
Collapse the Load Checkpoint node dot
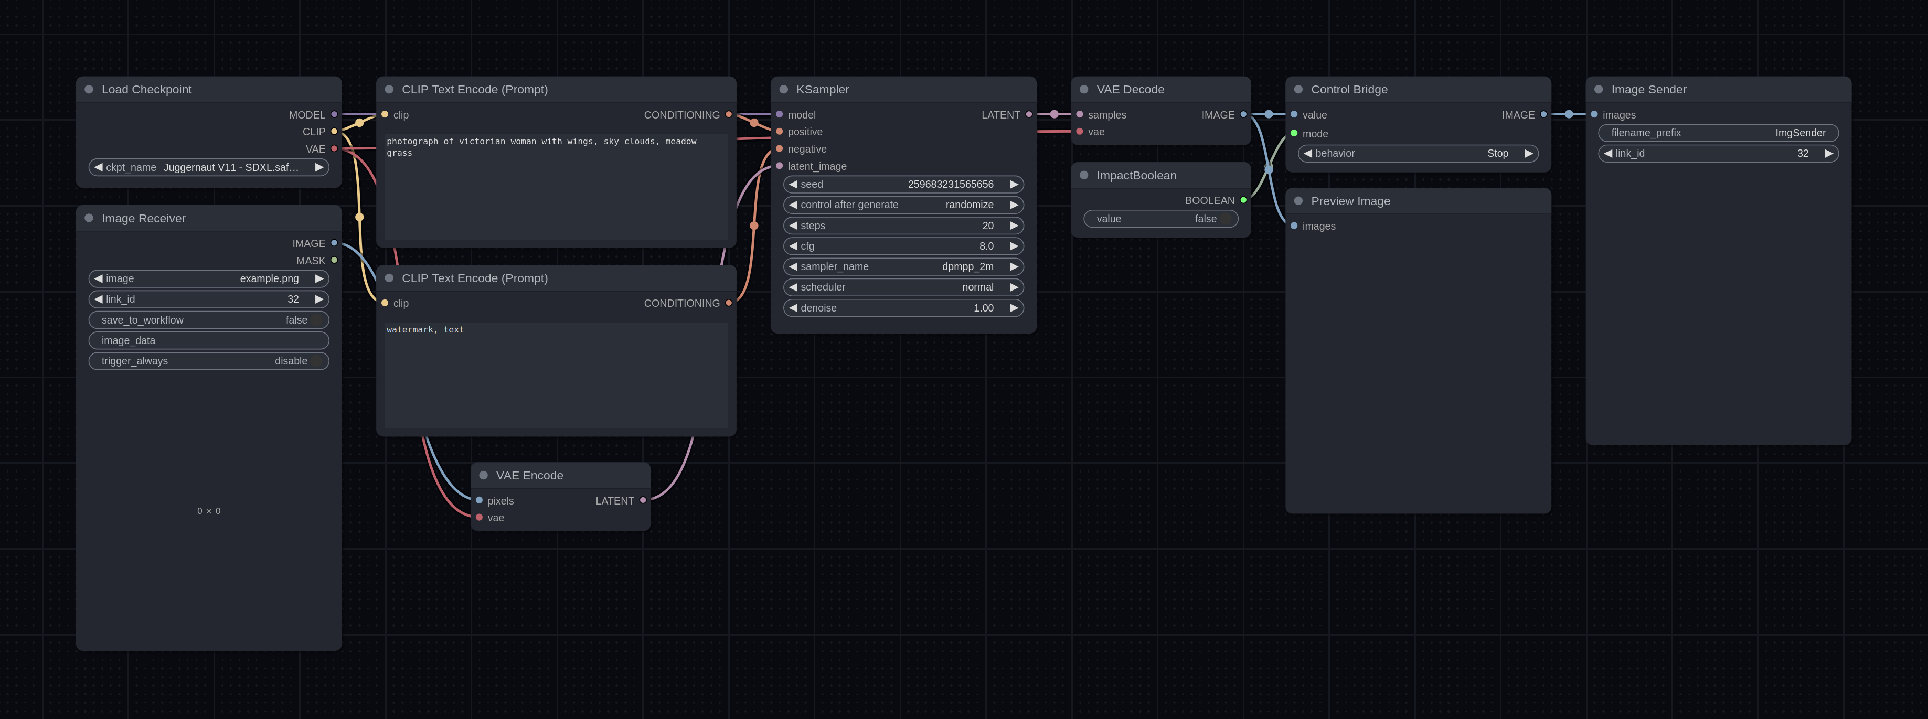(89, 89)
